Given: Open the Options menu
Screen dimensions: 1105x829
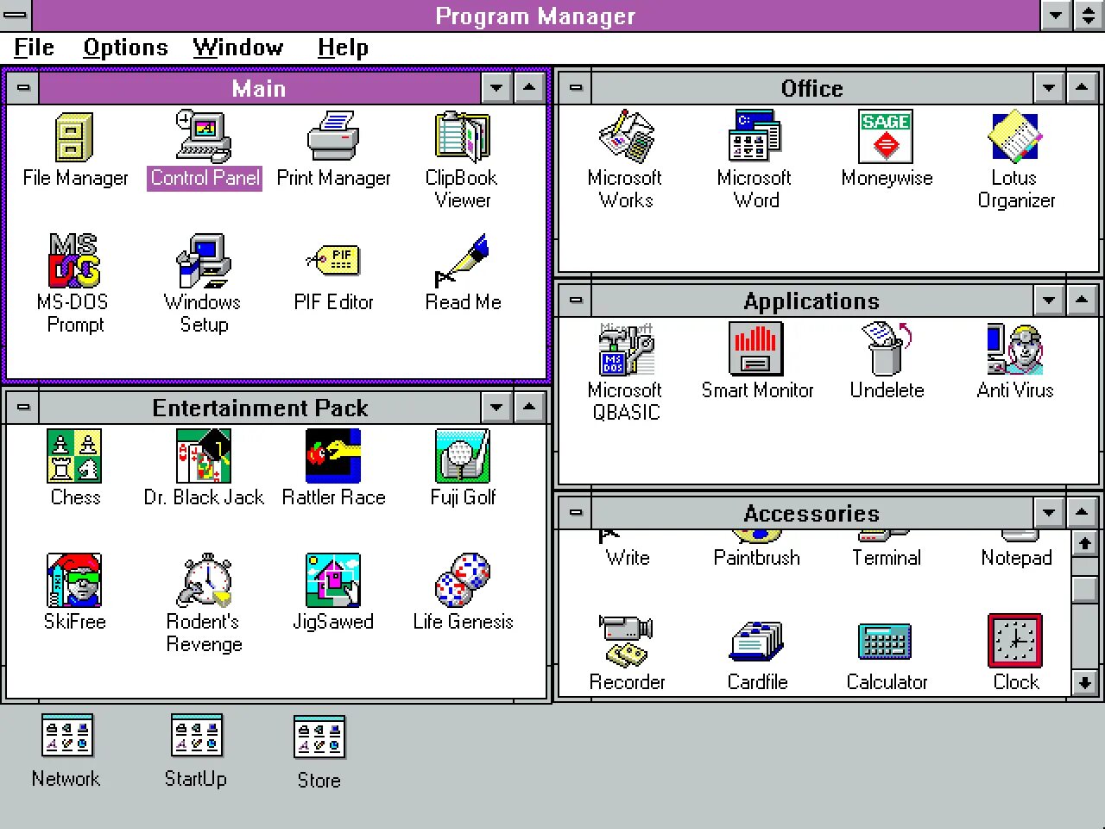Looking at the screenshot, I should click(x=125, y=47).
